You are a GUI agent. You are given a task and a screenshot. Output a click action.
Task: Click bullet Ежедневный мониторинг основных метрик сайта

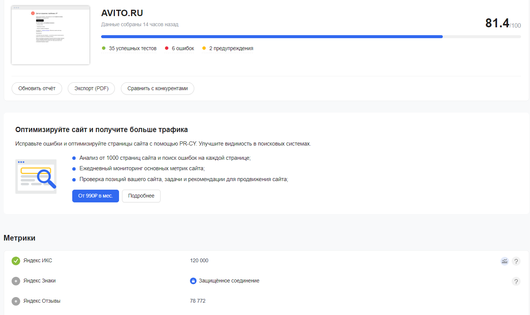click(x=142, y=169)
